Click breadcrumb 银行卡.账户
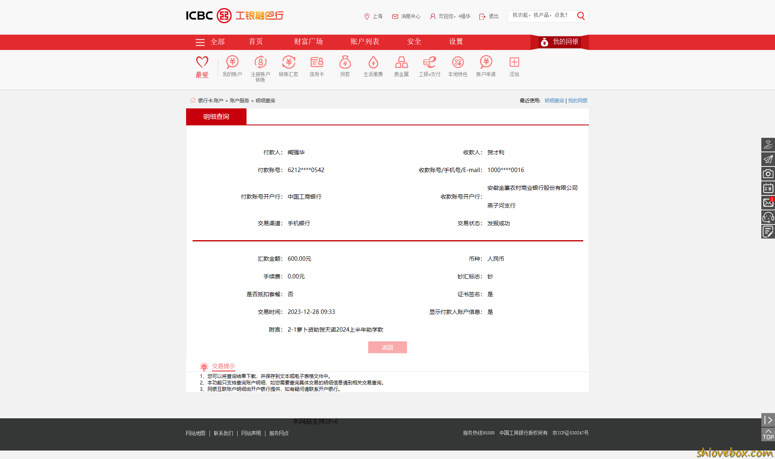 211,101
